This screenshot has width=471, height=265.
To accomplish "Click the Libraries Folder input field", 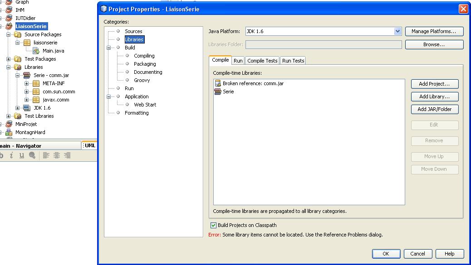I will point(324,45).
